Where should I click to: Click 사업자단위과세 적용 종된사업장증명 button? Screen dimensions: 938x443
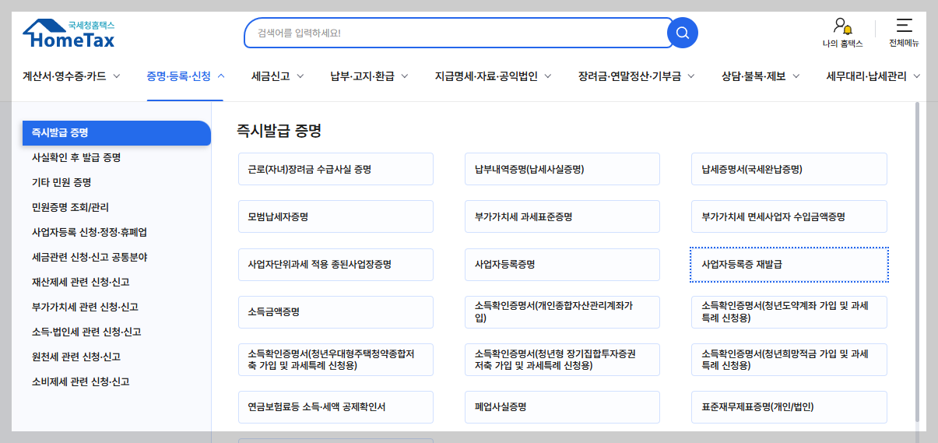336,265
